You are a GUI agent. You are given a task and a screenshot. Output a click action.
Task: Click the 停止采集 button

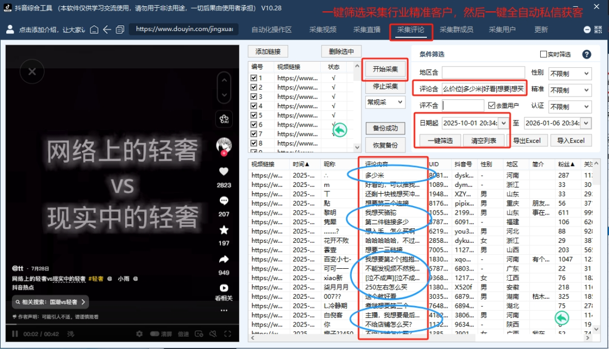click(385, 86)
